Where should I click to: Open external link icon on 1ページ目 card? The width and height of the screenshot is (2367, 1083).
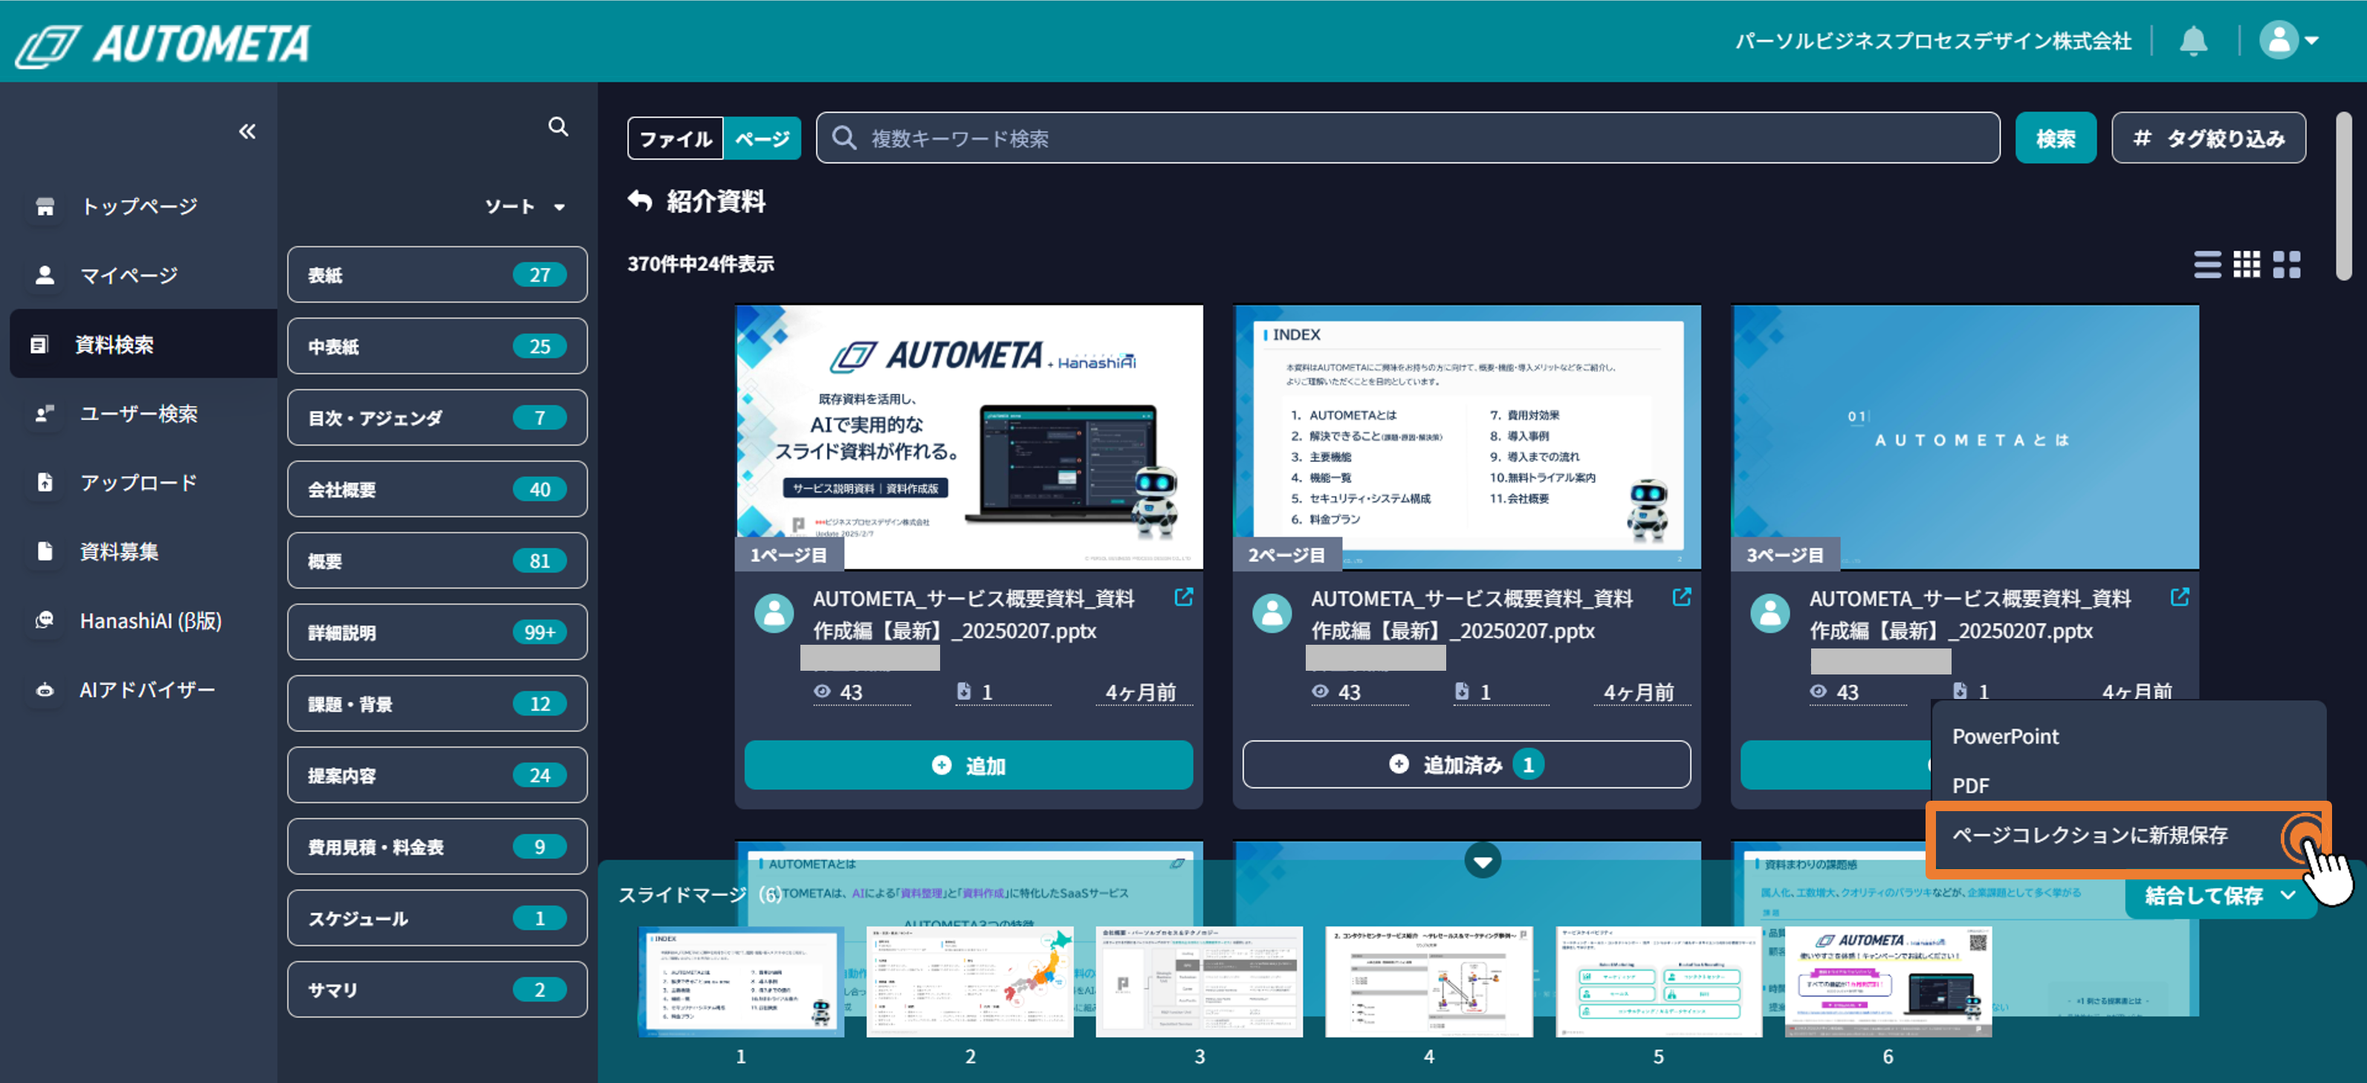(1183, 597)
